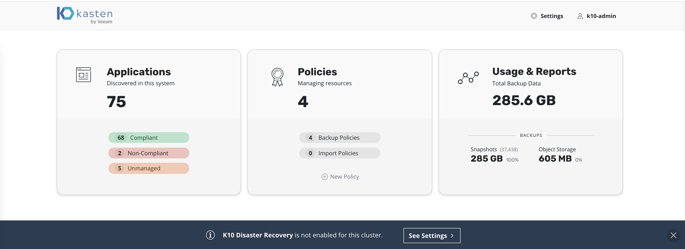685x249 pixels.
Task: Click the 285.6 GB total backup data
Action: tap(524, 100)
